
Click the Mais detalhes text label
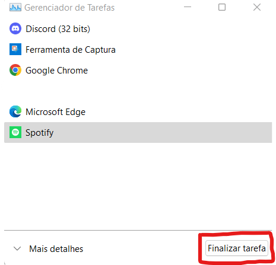click(x=56, y=249)
